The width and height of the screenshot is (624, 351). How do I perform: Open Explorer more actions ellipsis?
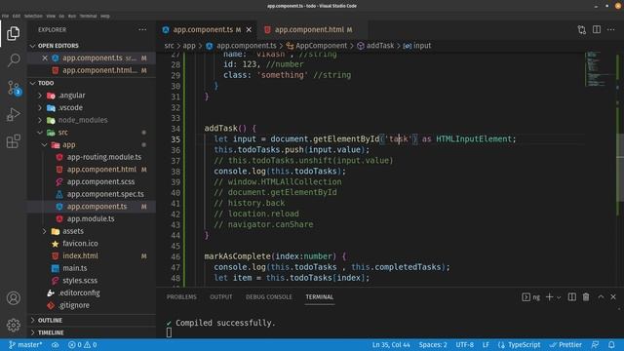142,29
